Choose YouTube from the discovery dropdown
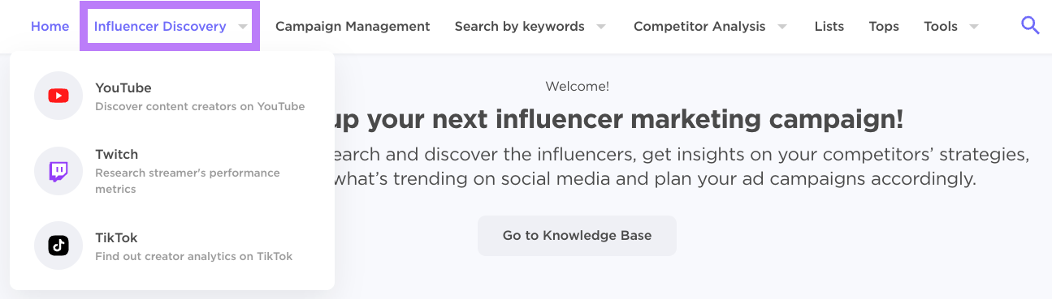Screen dimensions: 1052x299 [x=172, y=96]
